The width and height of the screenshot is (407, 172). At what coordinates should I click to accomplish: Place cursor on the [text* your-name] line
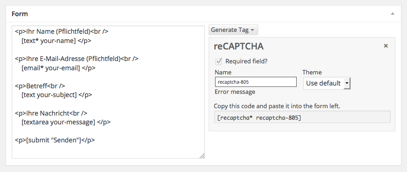click(x=57, y=41)
